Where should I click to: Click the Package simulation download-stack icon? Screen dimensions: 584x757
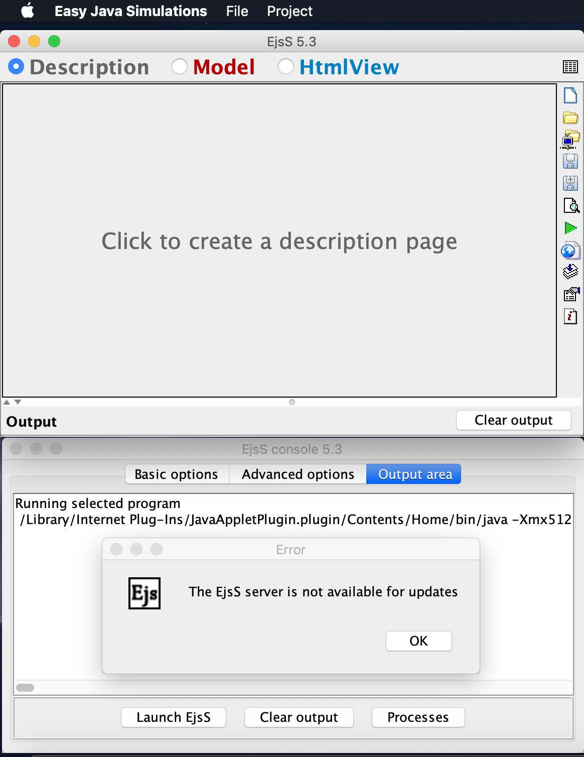tap(570, 272)
